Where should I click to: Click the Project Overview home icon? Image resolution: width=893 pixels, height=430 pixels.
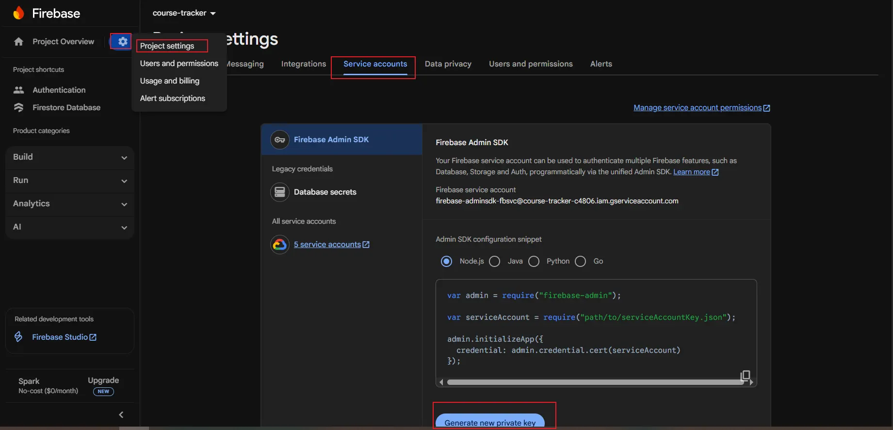coord(19,42)
